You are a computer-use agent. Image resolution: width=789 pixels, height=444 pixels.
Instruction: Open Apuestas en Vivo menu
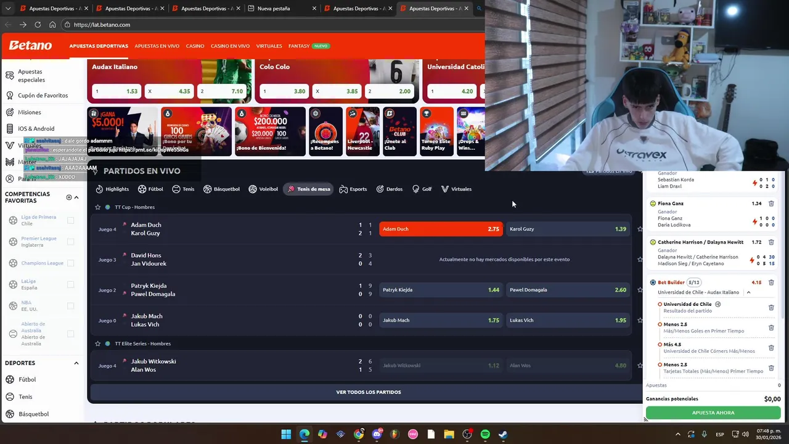pyautogui.click(x=157, y=46)
